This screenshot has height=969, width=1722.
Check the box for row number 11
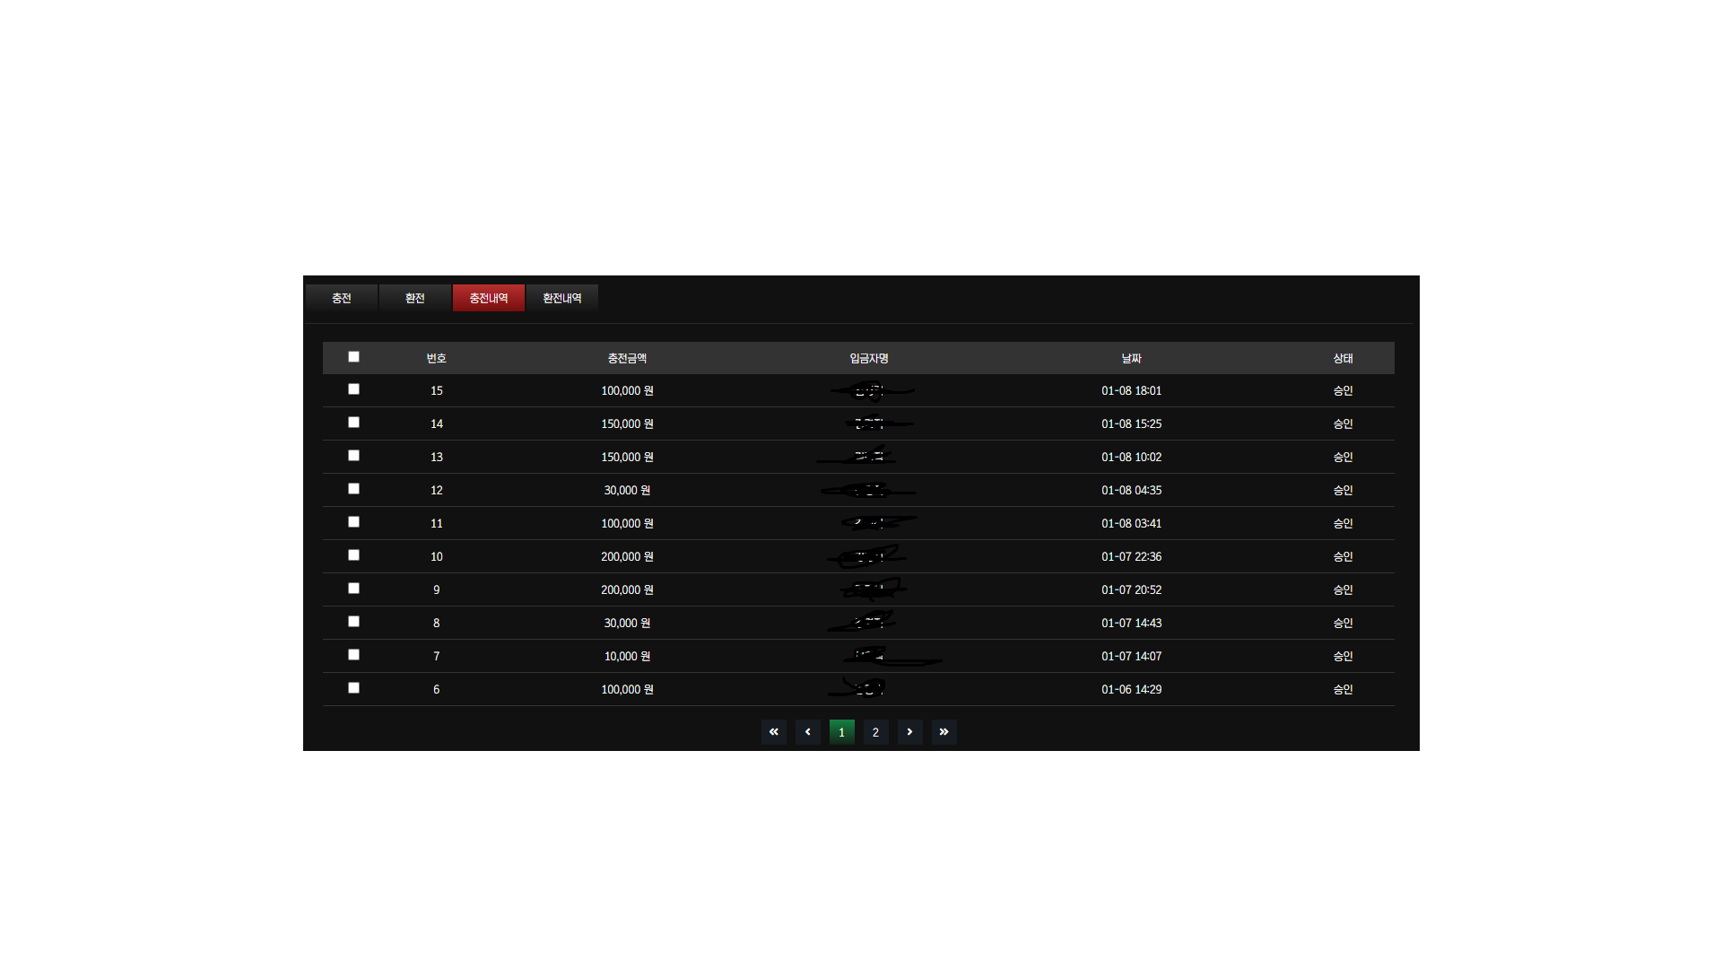(x=353, y=521)
